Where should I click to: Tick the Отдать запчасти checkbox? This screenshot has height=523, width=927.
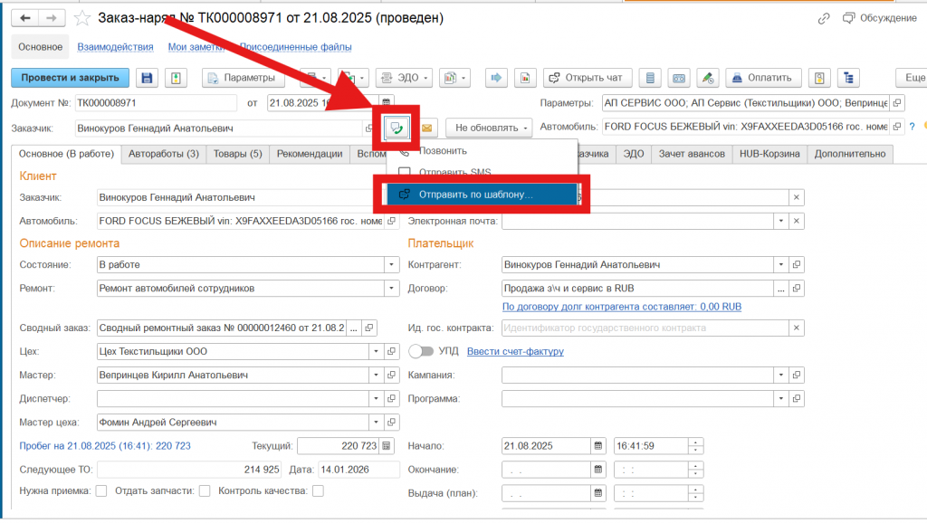[205, 491]
